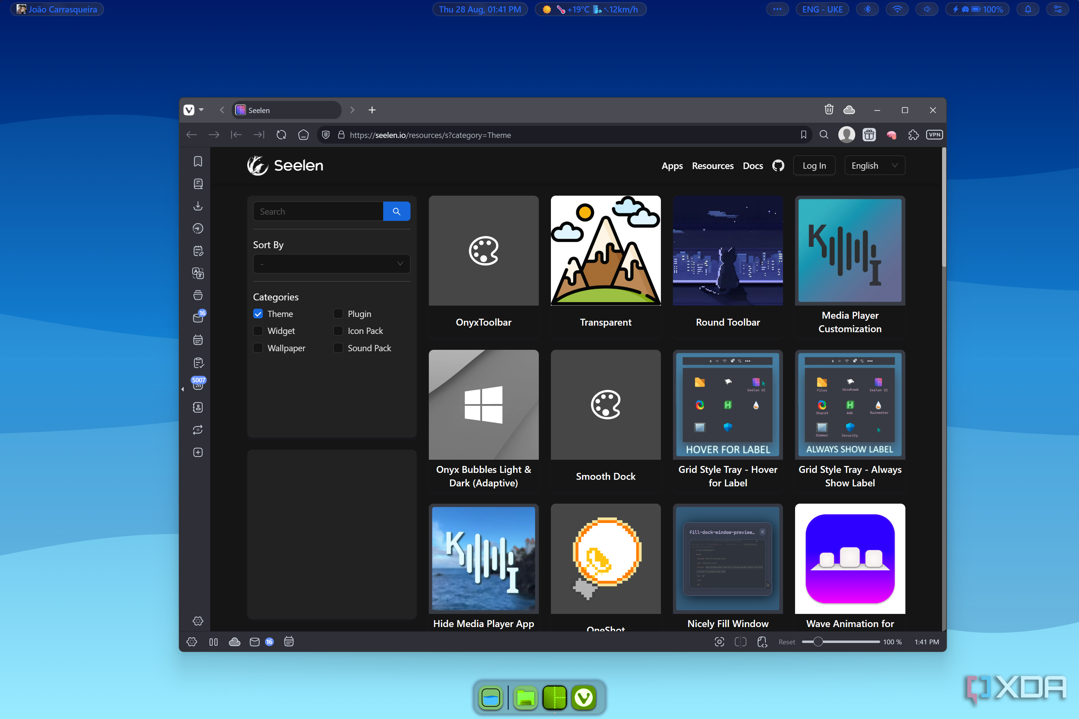Open the Docs nav item
The width and height of the screenshot is (1079, 719).
pos(753,166)
